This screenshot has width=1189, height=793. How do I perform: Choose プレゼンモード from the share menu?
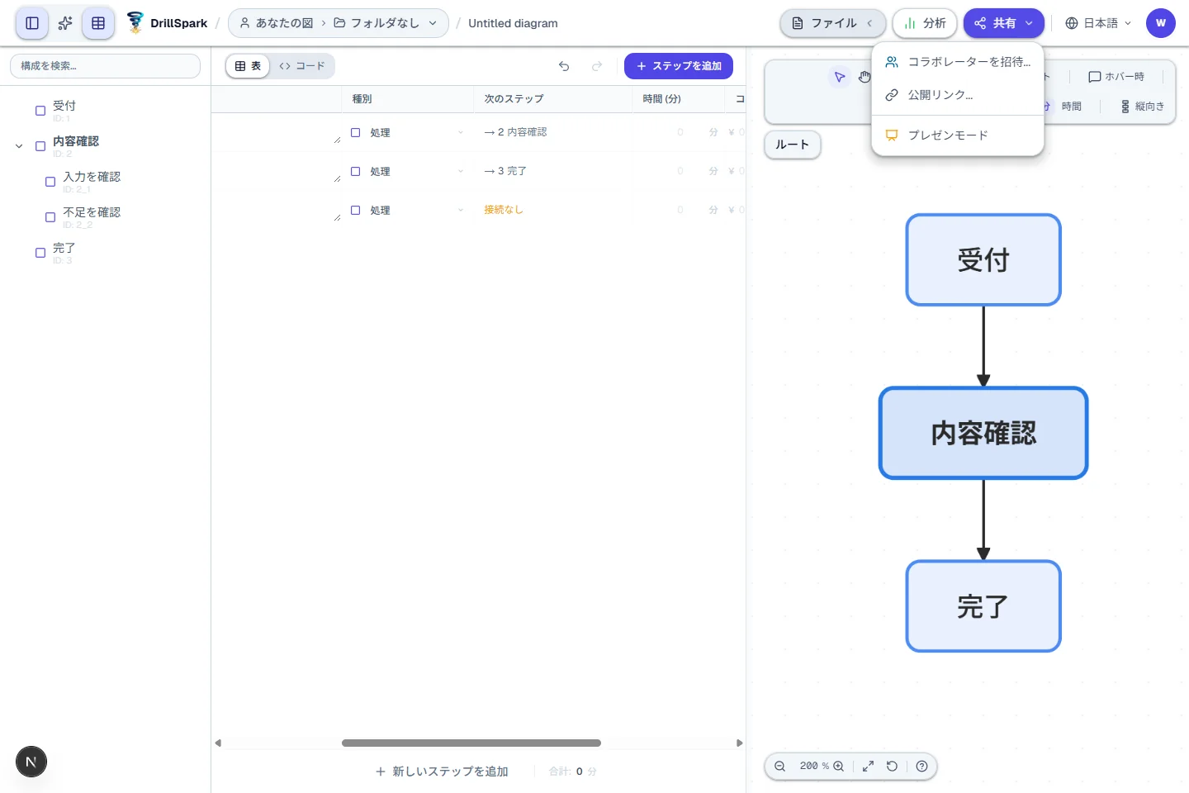pos(958,135)
